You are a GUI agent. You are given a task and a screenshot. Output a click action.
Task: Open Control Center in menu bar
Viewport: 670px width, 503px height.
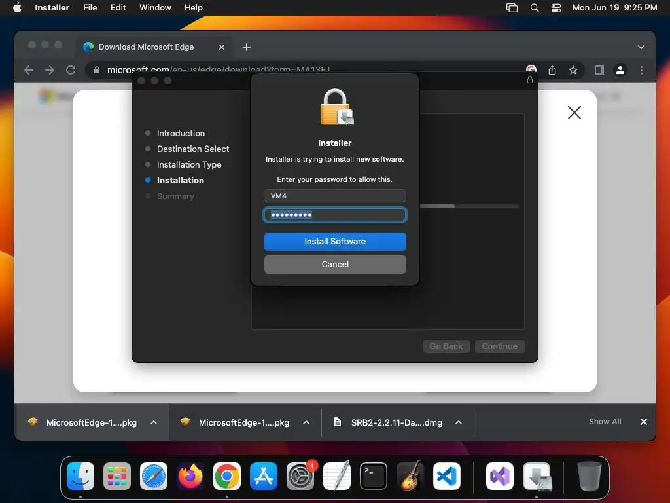click(x=556, y=8)
